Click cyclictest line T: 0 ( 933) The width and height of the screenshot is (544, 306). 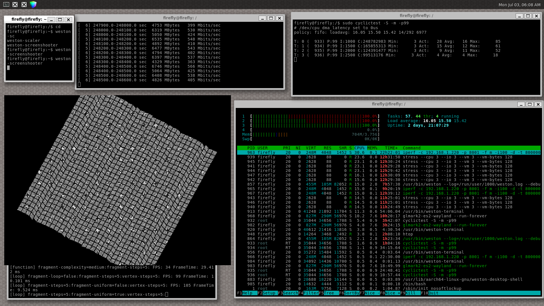[x=397, y=41]
